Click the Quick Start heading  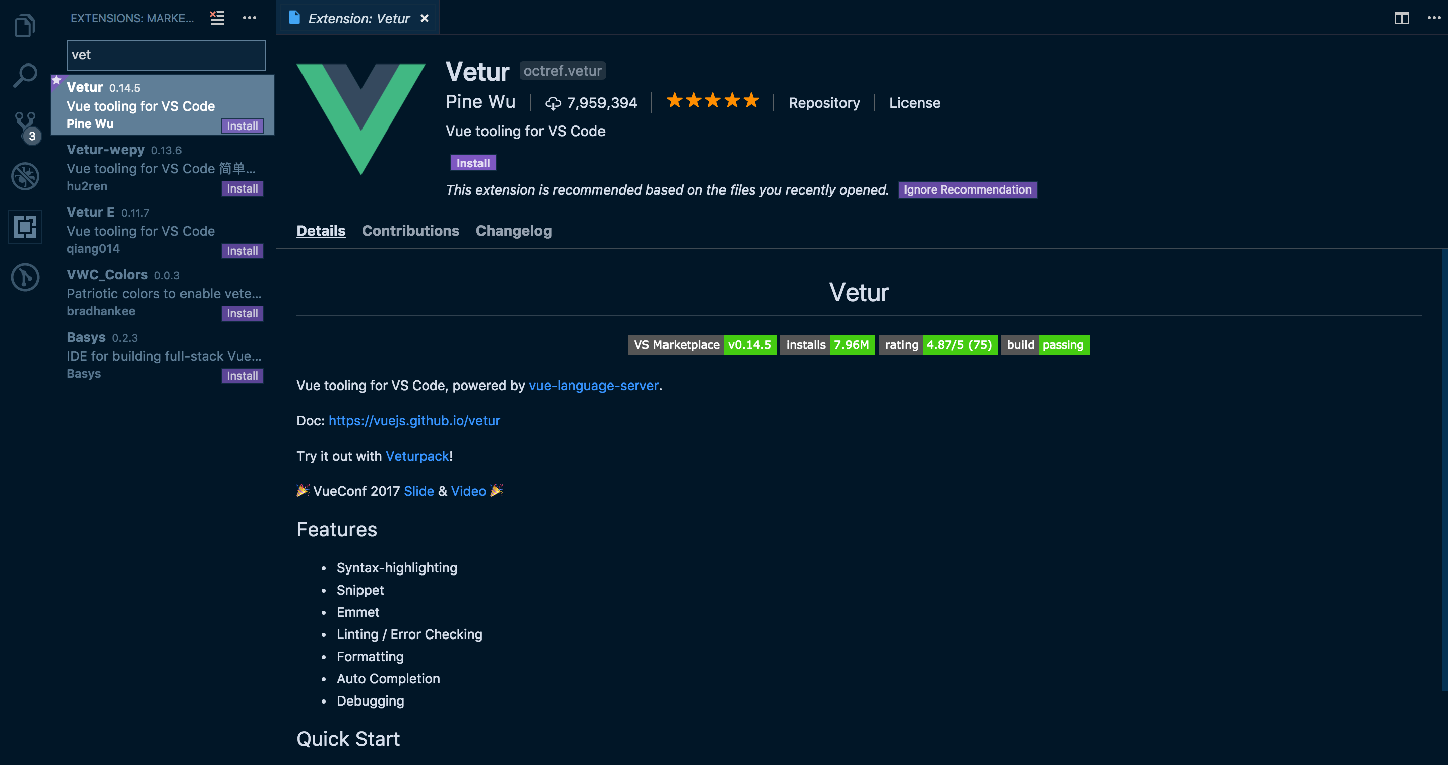pyautogui.click(x=348, y=739)
